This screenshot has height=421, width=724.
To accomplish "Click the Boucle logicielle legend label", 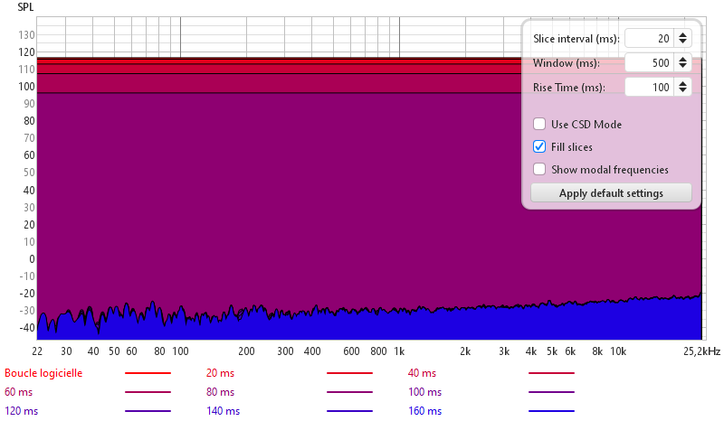I will point(43,372).
